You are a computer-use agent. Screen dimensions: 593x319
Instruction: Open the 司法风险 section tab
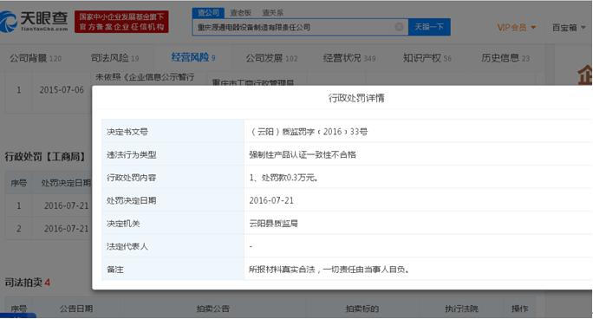click(x=115, y=58)
